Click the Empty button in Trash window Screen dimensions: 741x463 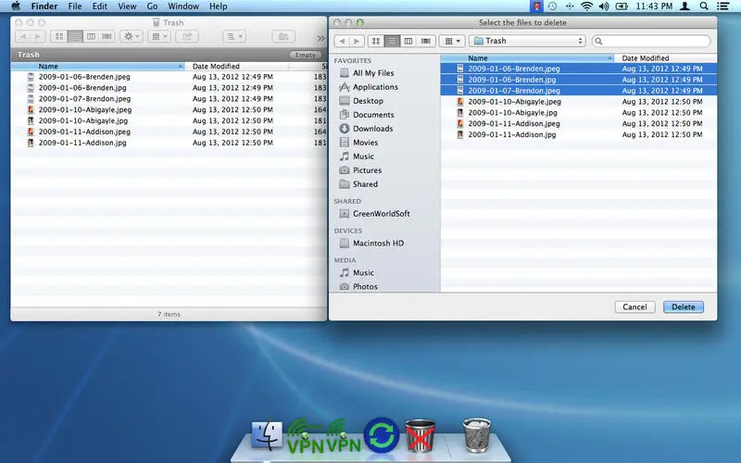[x=305, y=55]
